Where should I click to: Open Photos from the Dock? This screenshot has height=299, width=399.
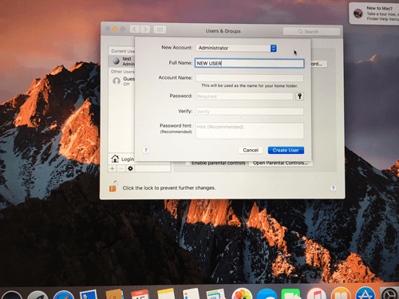pyautogui.click(x=242, y=294)
